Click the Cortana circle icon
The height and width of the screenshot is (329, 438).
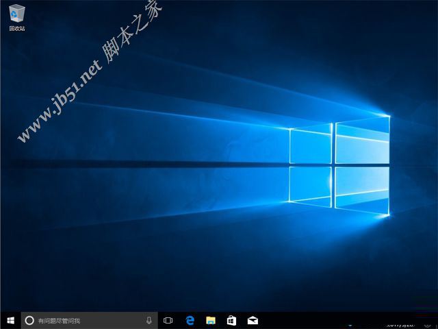[29, 321]
